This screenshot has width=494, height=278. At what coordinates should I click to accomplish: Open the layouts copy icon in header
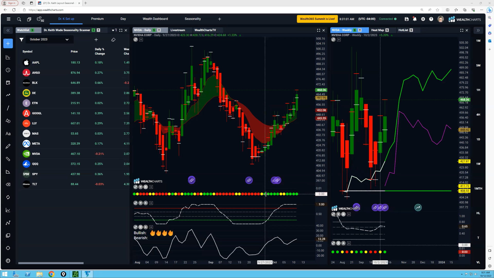29,19
